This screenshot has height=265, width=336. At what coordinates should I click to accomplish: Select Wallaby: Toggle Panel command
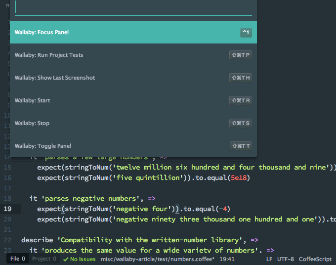133,146
